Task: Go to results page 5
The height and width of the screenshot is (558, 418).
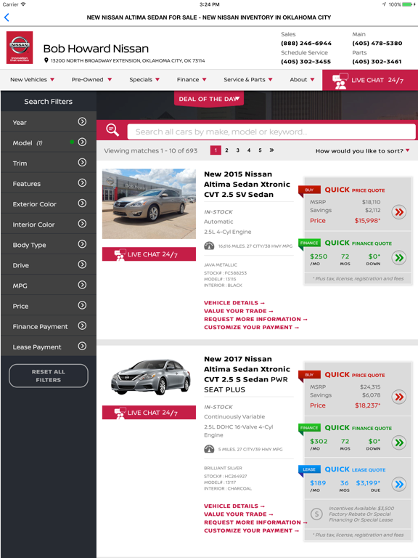Action: point(260,150)
